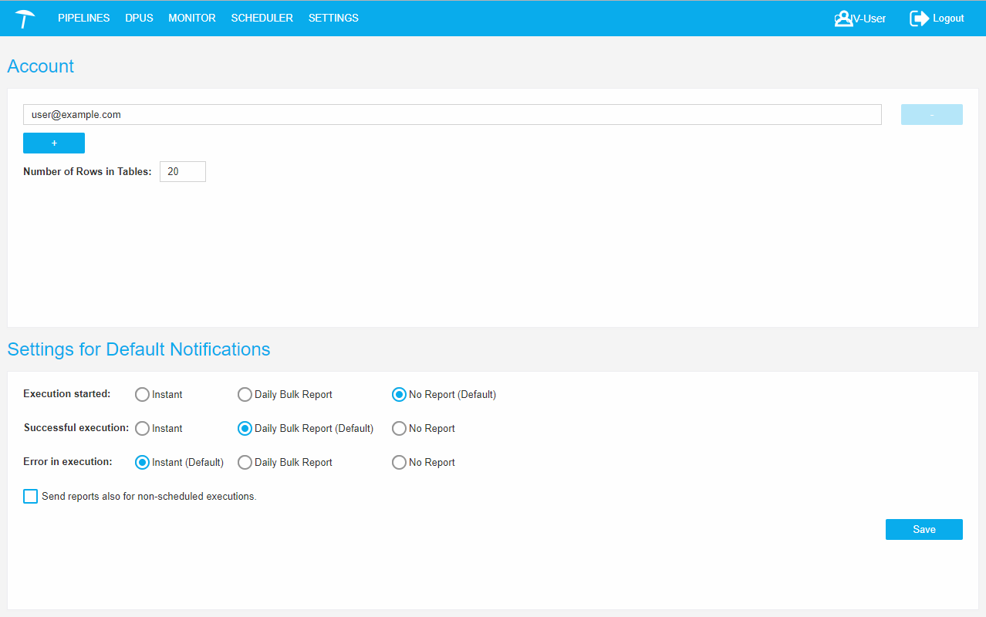
Task: Click the Logout link text
Action: [x=948, y=19]
